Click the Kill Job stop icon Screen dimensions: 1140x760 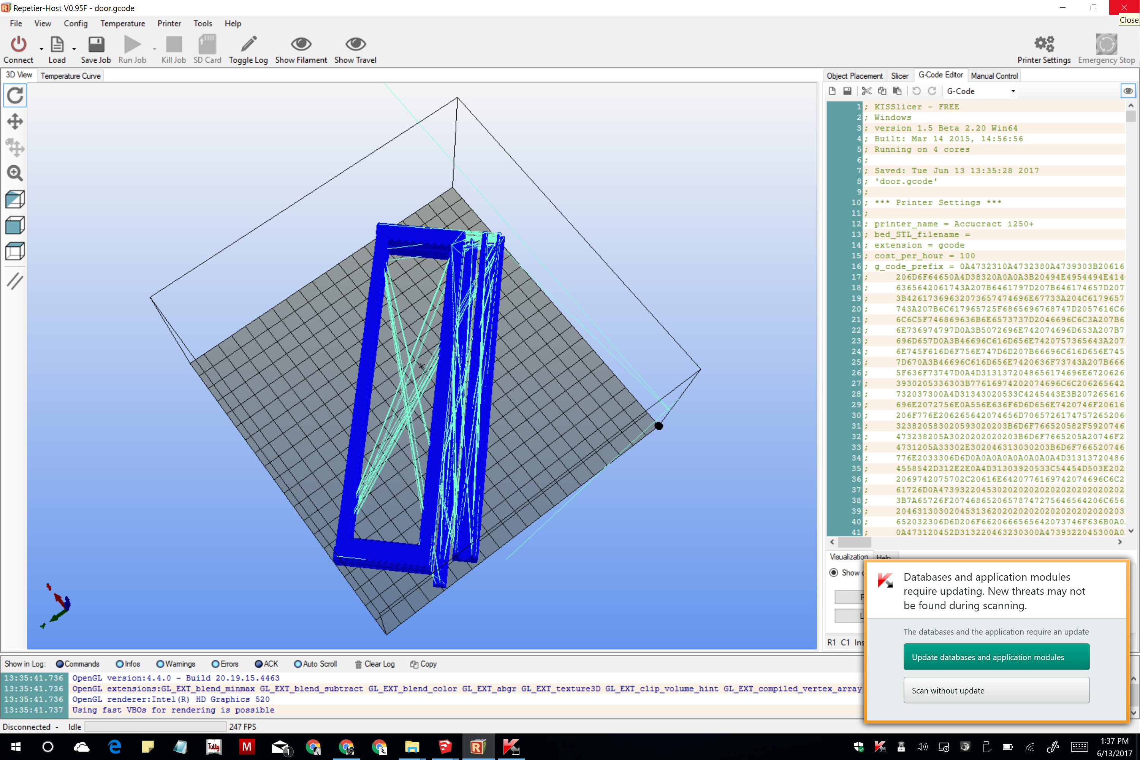pos(174,44)
